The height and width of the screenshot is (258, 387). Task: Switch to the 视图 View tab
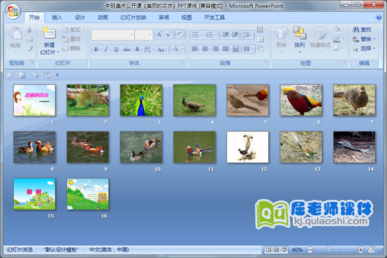click(x=186, y=17)
